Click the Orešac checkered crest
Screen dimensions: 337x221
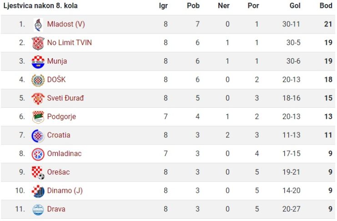click(38, 173)
